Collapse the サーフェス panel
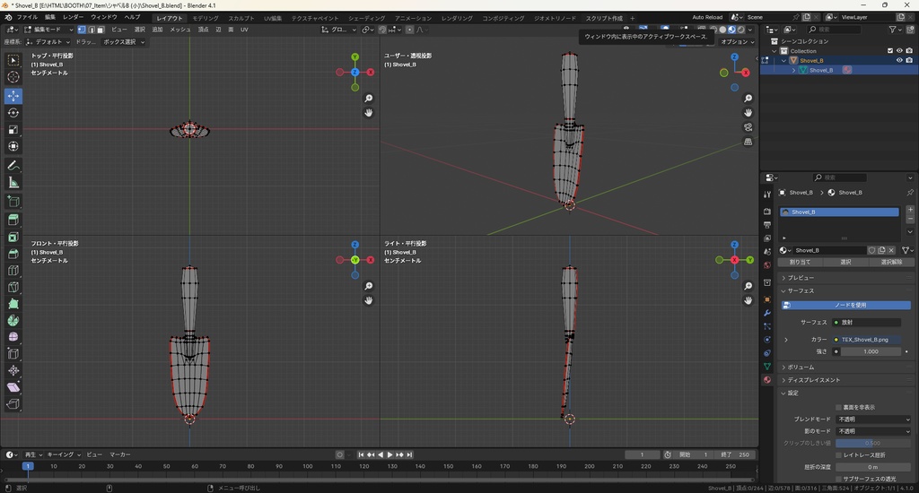Image resolution: width=919 pixels, height=493 pixels. pos(800,290)
